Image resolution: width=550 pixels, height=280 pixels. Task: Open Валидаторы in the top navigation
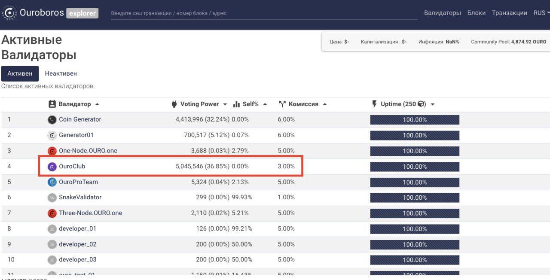tap(443, 13)
